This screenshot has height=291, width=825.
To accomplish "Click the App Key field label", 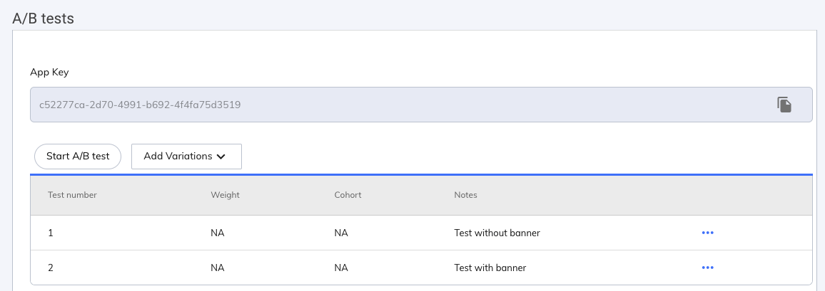I will 49,72.
